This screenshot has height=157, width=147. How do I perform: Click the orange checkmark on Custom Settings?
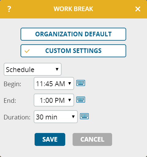click(27, 51)
